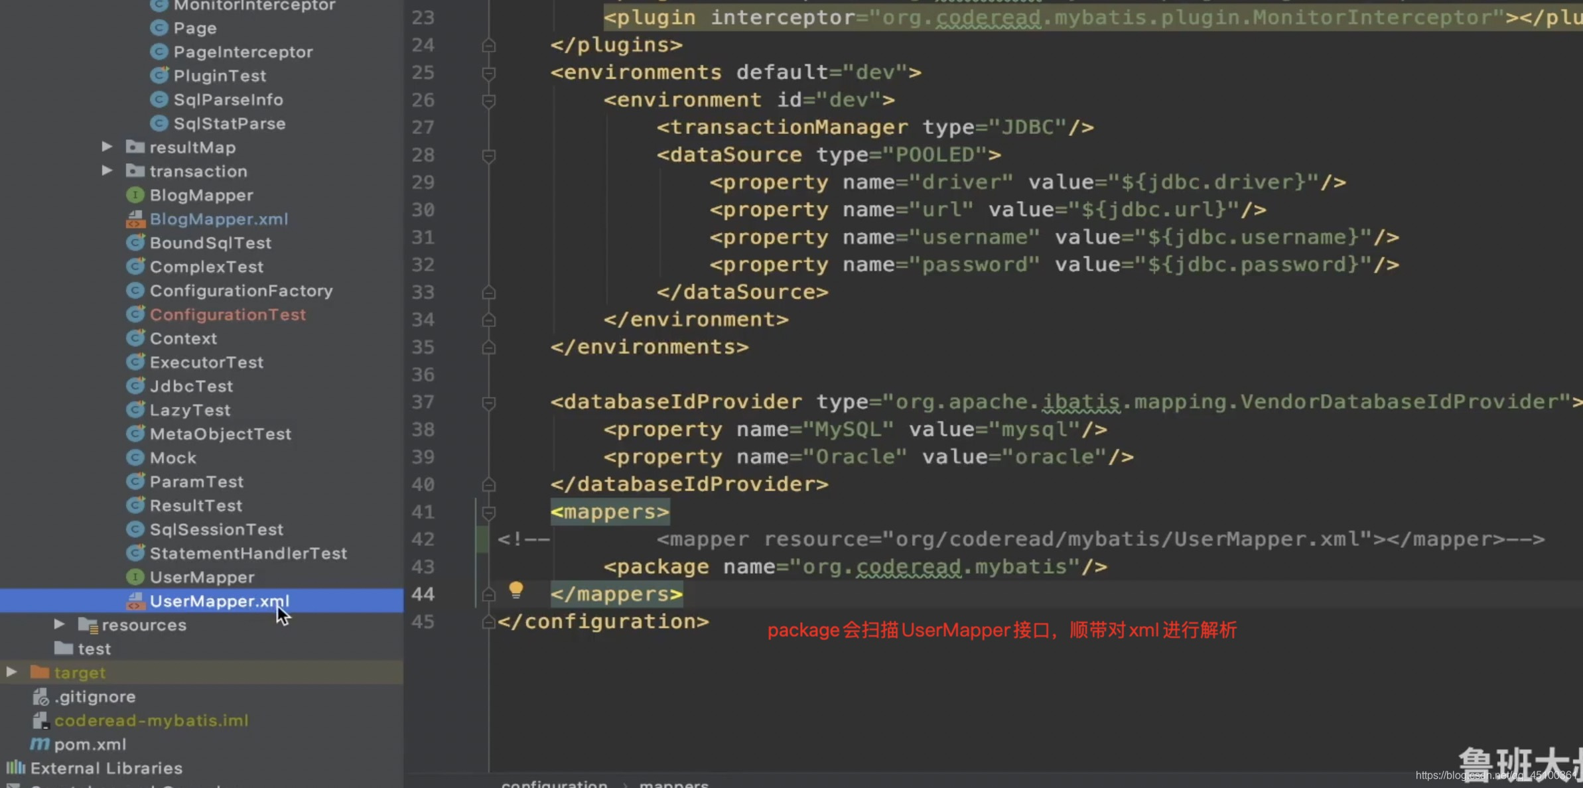Image resolution: width=1583 pixels, height=788 pixels.
Task: Click the closing plugins tag on line 24
Action: pos(616,44)
